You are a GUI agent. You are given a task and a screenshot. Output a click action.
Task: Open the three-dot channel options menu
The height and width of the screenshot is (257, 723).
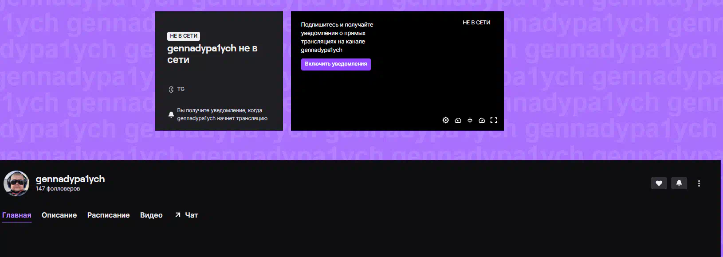pyautogui.click(x=699, y=183)
